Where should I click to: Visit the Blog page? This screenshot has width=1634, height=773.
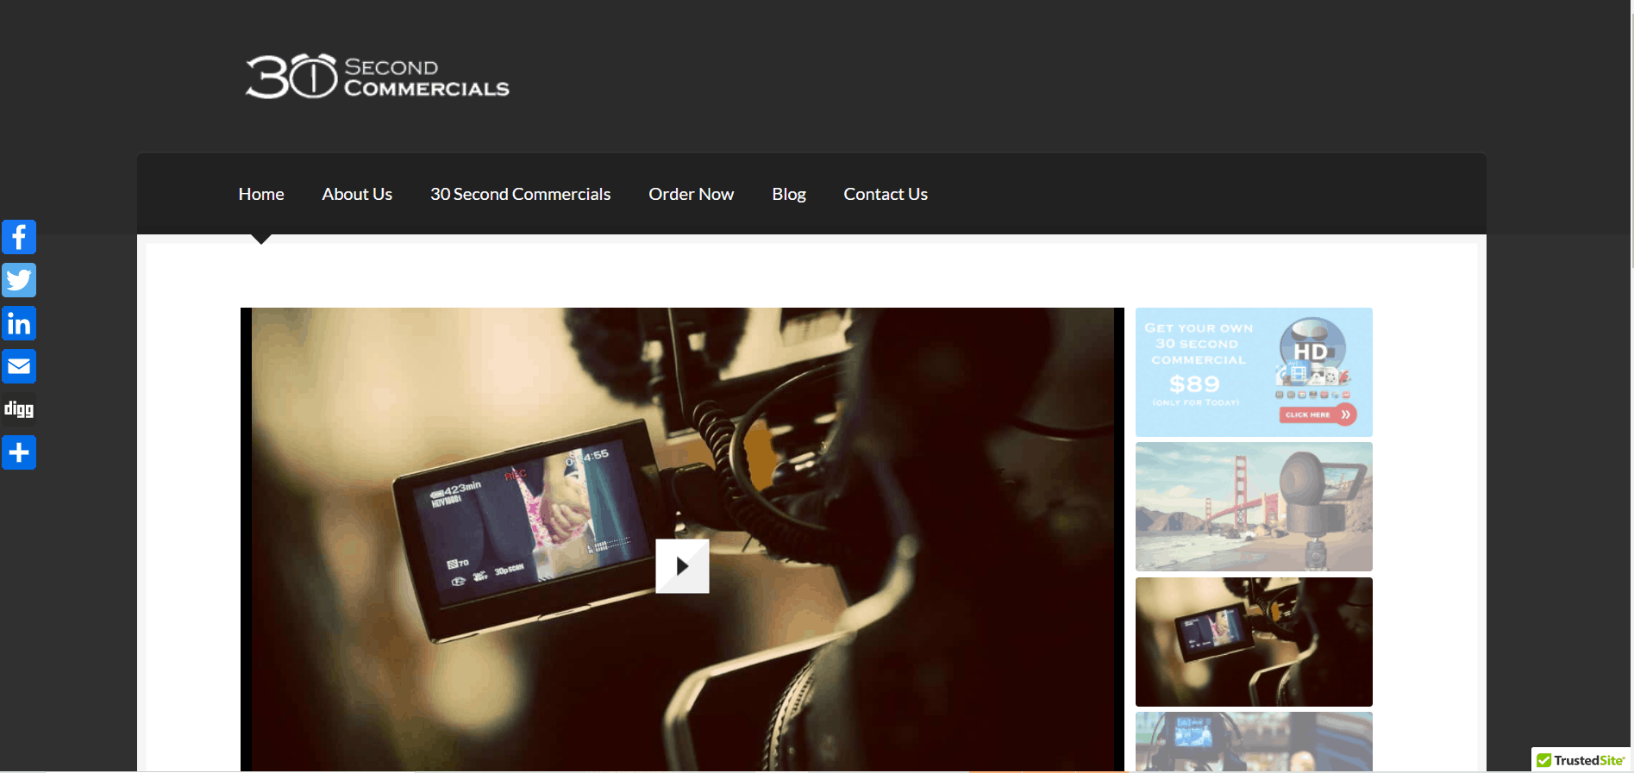coord(788,195)
